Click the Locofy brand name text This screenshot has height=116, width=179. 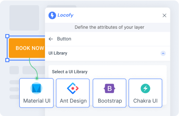point(65,15)
